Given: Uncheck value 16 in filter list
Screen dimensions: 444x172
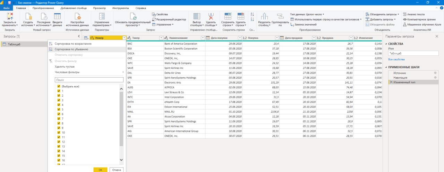Looking at the screenshot, I should pos(59,160).
